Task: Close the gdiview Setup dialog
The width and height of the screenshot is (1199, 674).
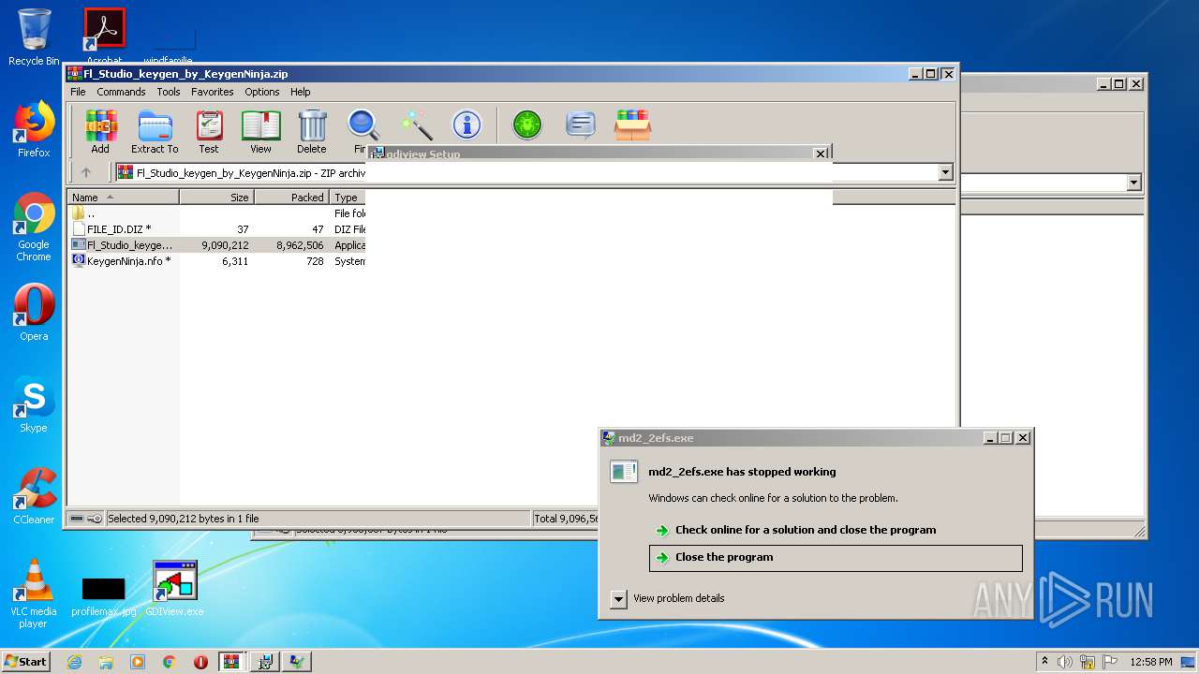Action: tap(821, 154)
